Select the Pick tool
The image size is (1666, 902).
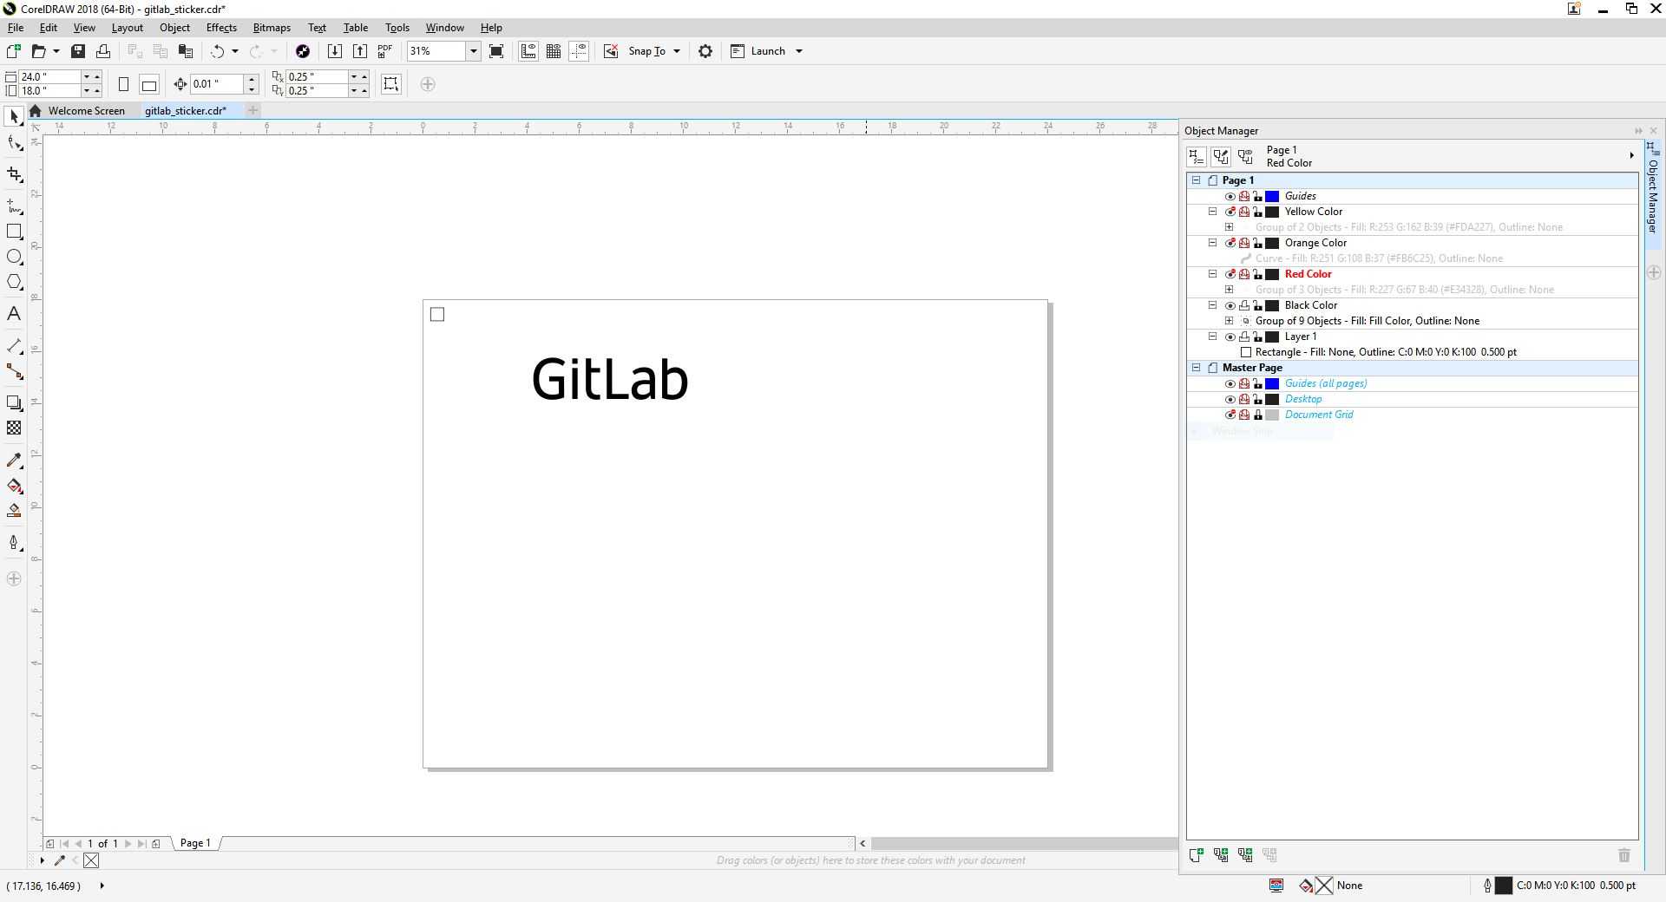[14, 117]
